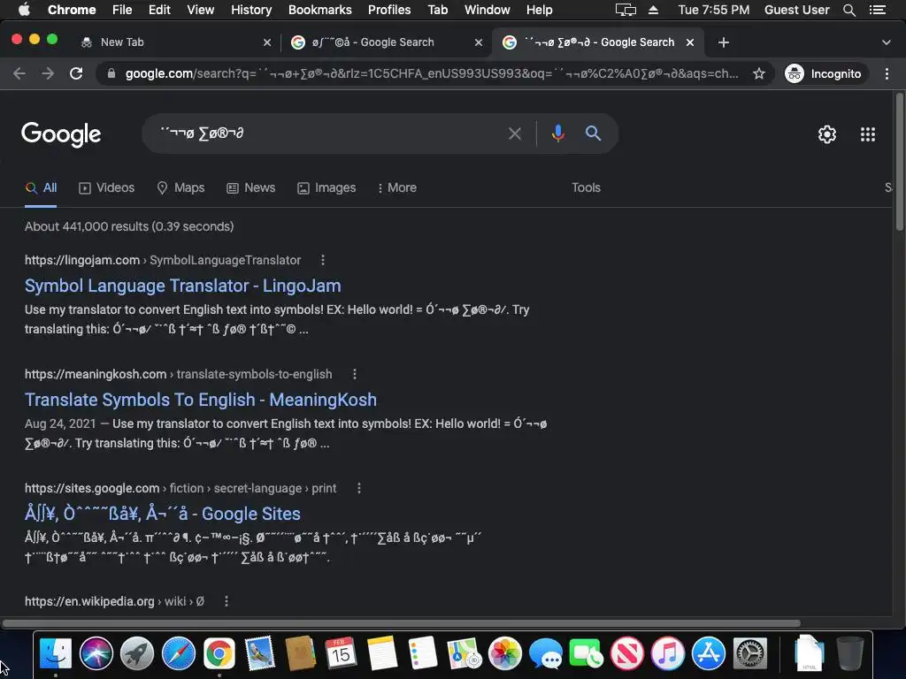906x679 pixels.
Task: Open Translate Symbols To English - MeaningKosh link
Action: coord(201,400)
